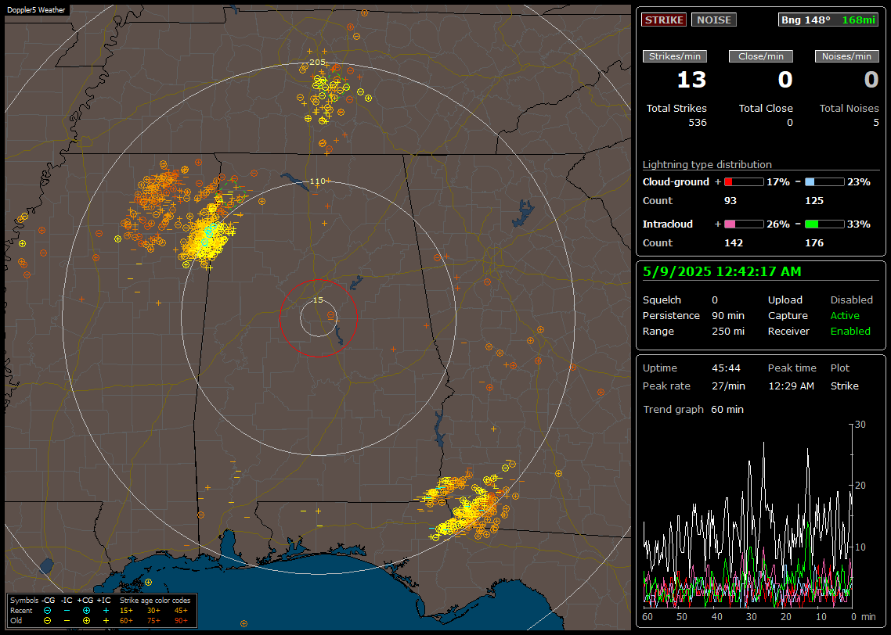Viewport: 891px width, 635px height.
Task: Click the yellow Old -CG legend symbol
Action: [x=48, y=621]
